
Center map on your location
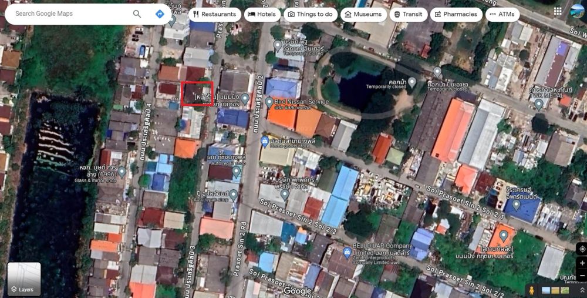point(582,249)
